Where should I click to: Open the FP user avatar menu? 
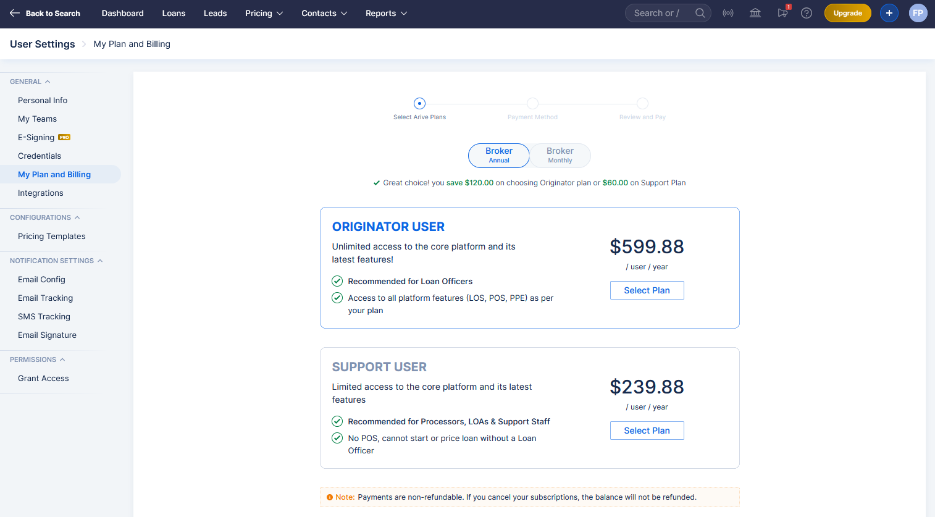pyautogui.click(x=918, y=13)
